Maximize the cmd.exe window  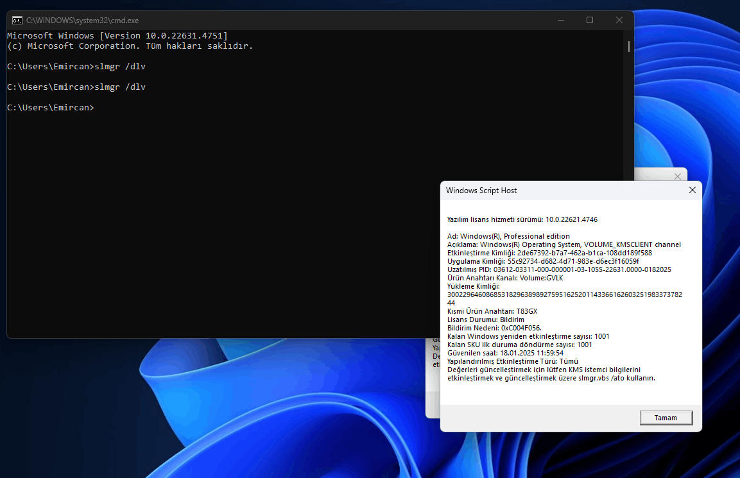click(589, 21)
